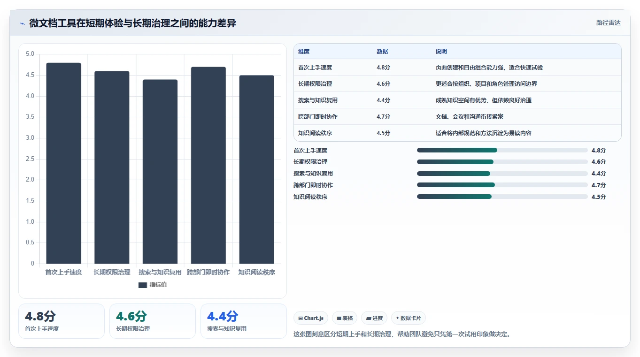This screenshot has width=640, height=357.
Task: Click the 首次上手速度 cell in the table
Action: click(315, 68)
